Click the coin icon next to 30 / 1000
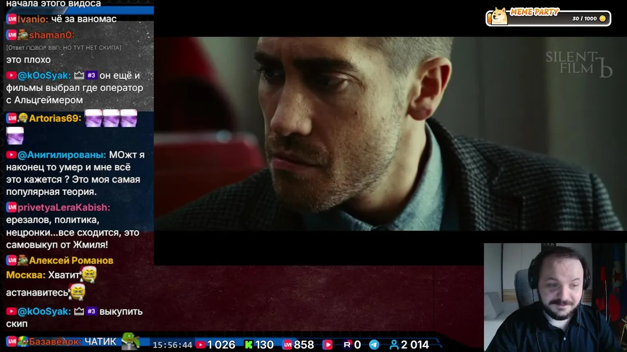This screenshot has width=627, height=352. coord(603,19)
